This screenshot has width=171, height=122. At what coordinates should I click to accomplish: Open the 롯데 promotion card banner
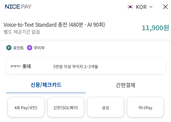point(86,66)
